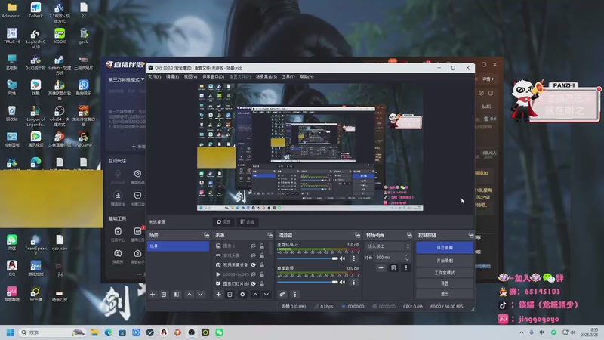Click the Windows taskbar search box
The image size is (604, 340).
[x=51, y=332]
